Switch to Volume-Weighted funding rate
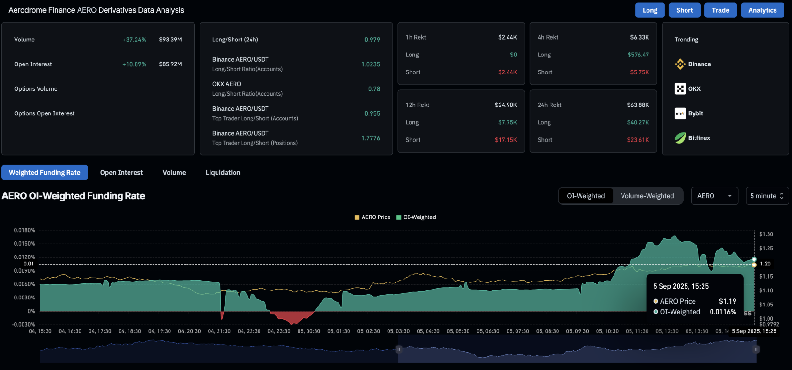Image resolution: width=792 pixels, height=370 pixels. pos(647,196)
